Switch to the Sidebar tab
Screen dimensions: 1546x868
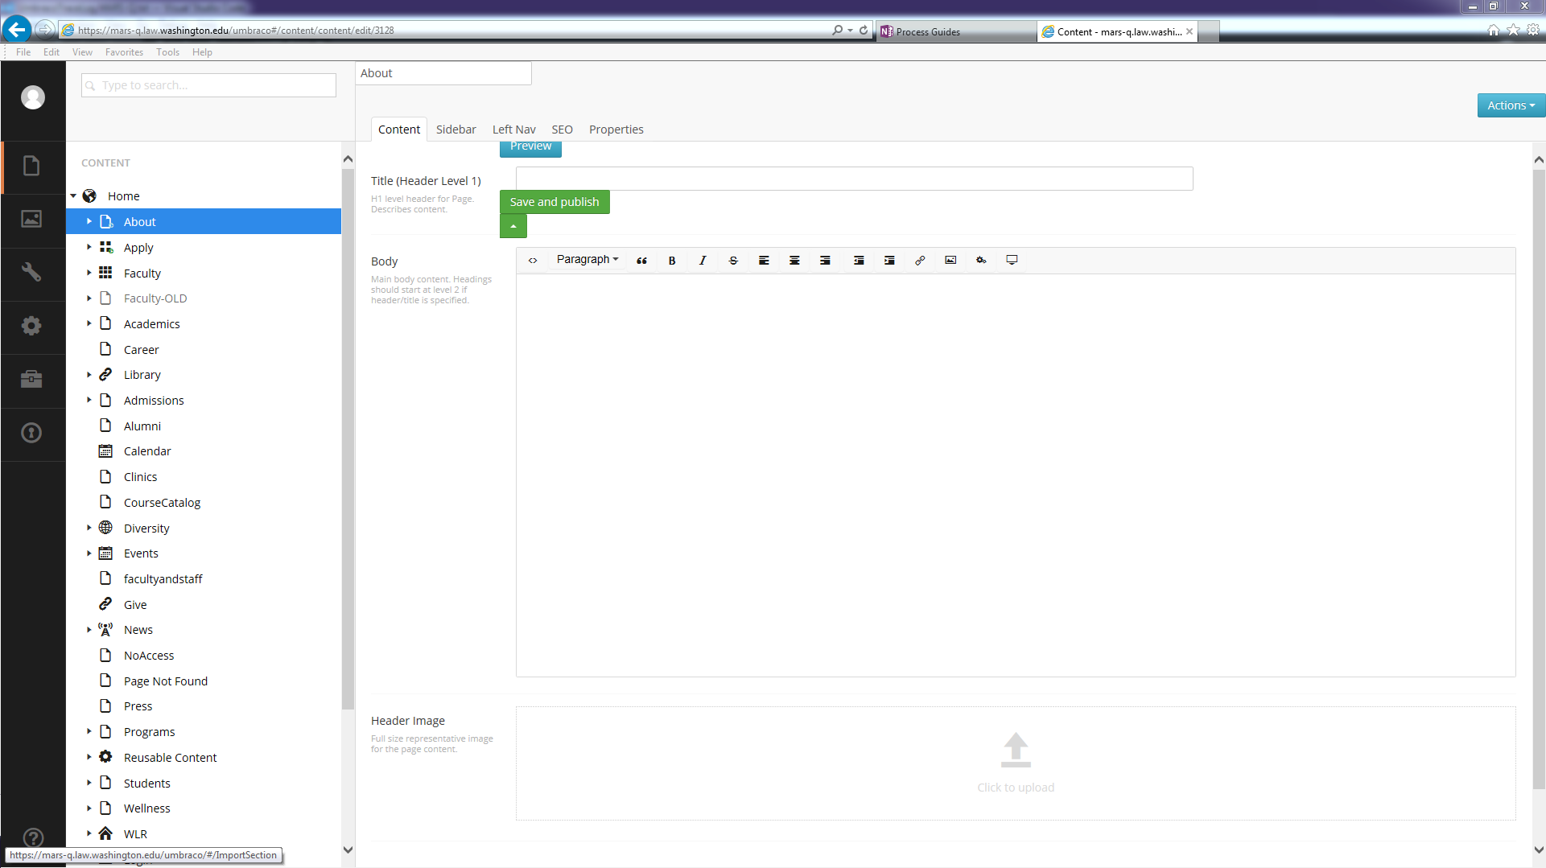coord(456,130)
